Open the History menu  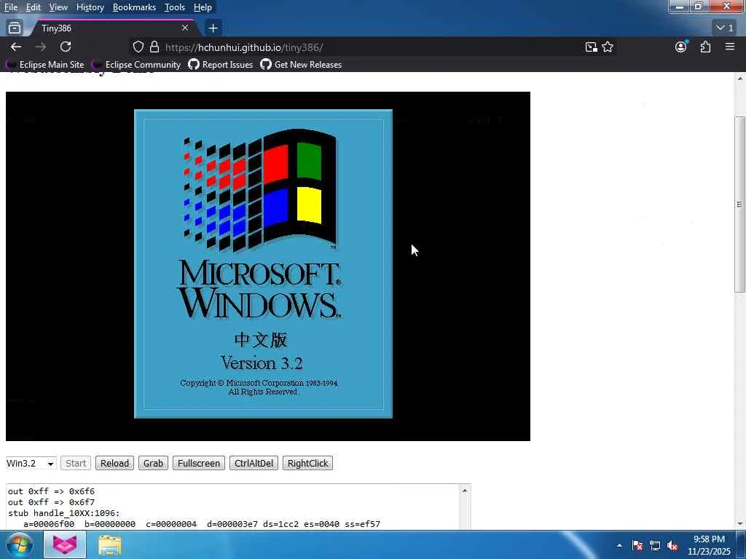click(x=90, y=7)
